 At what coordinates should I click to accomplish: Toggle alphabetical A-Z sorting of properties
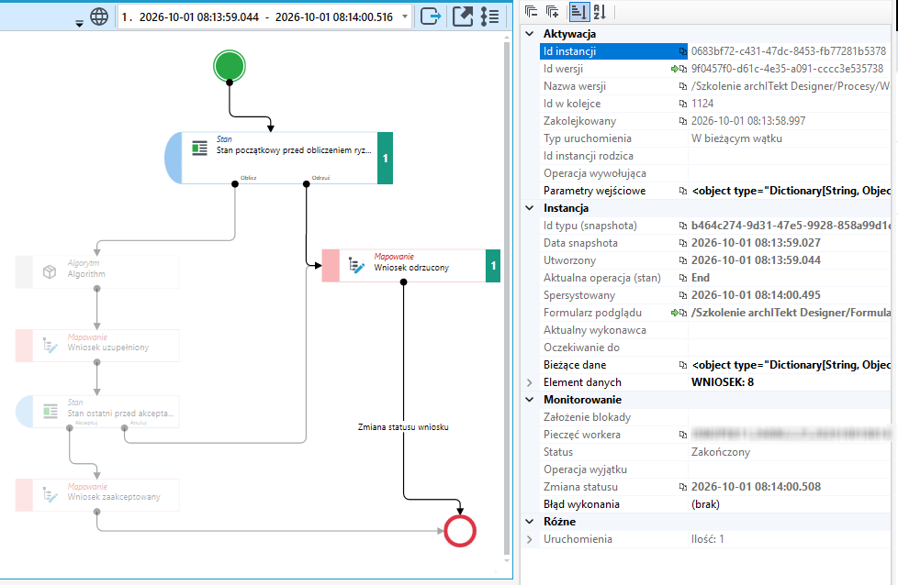(x=600, y=11)
